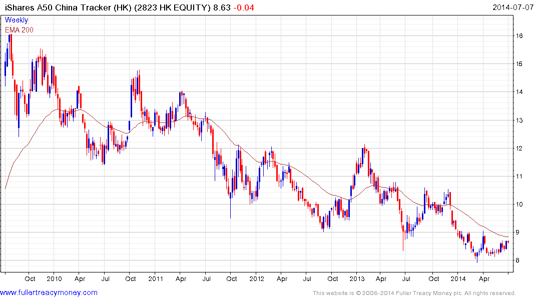This screenshot has height=300, width=538.
Task: Select the 'Weekly' chart label
Action: tap(16, 20)
